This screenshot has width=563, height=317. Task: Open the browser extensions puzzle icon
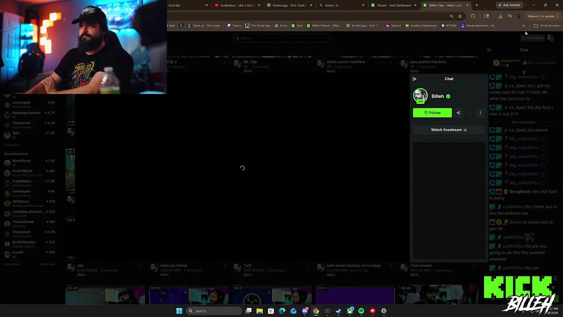point(473,16)
